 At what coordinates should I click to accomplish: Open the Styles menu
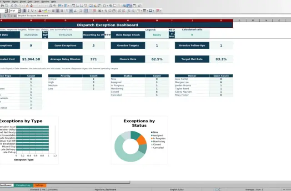15,1
